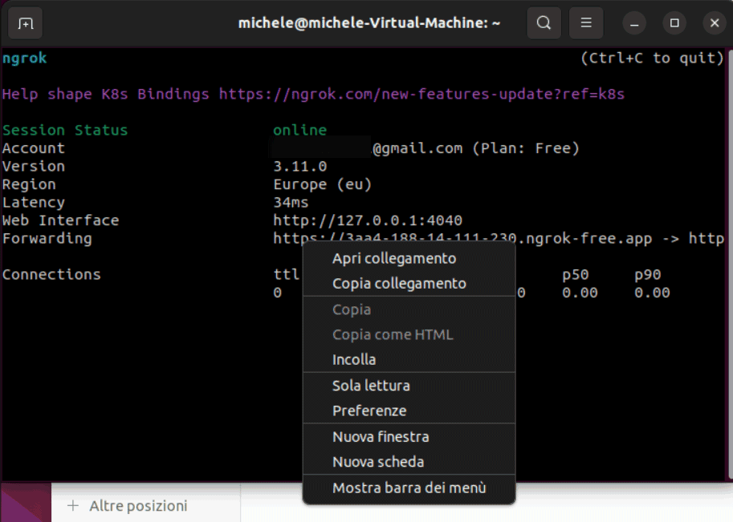Click the 'ngrok' heading text
Screen dimensions: 733x522
pos(24,59)
